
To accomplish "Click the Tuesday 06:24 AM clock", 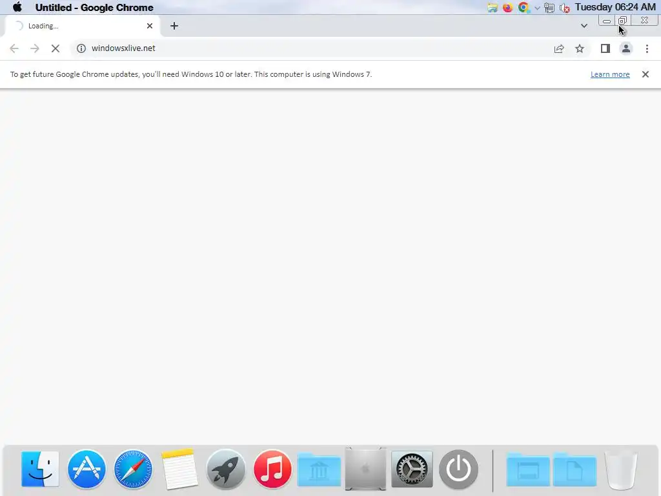I will [x=615, y=7].
